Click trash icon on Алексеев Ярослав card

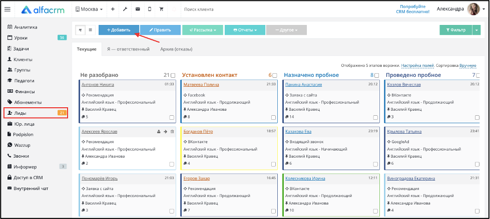172,132
